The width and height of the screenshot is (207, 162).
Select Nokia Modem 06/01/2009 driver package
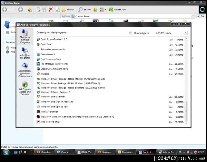click(72, 79)
